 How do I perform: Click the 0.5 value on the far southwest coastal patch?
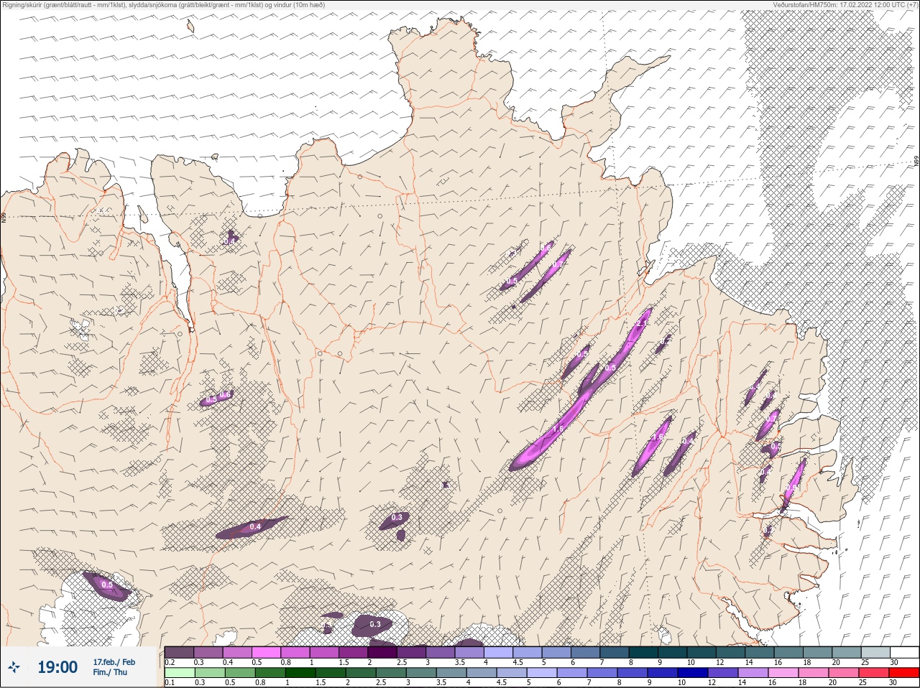click(107, 585)
